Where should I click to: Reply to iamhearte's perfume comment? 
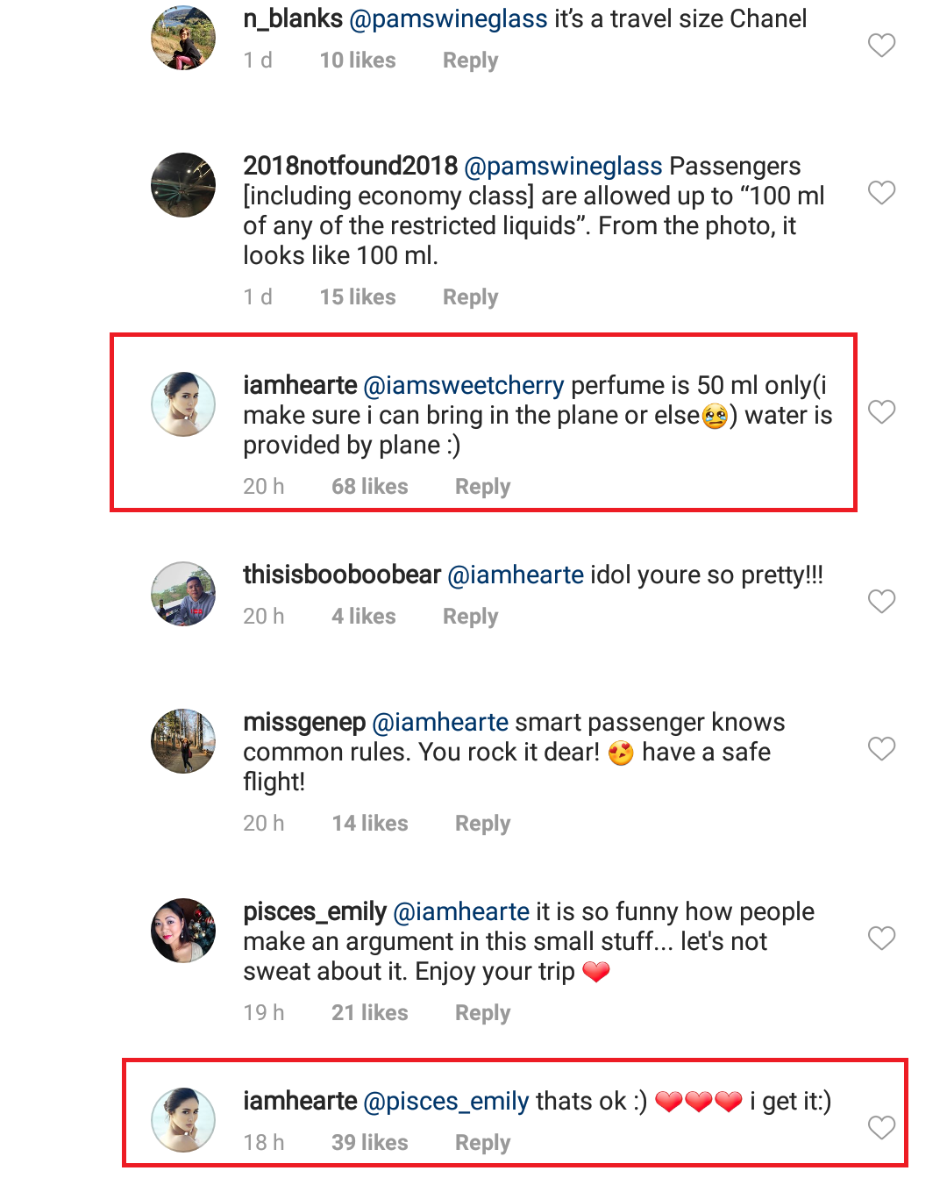482,487
